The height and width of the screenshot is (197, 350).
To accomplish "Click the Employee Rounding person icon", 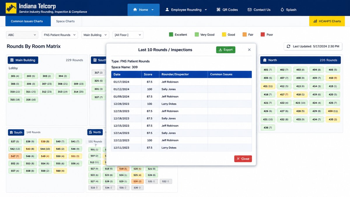I will click(167, 10).
